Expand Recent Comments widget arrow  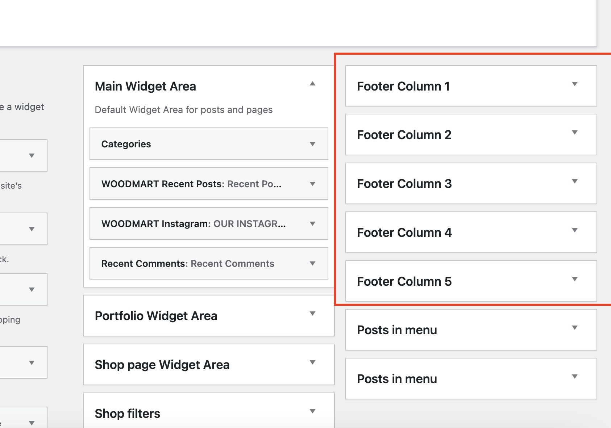pyautogui.click(x=312, y=264)
